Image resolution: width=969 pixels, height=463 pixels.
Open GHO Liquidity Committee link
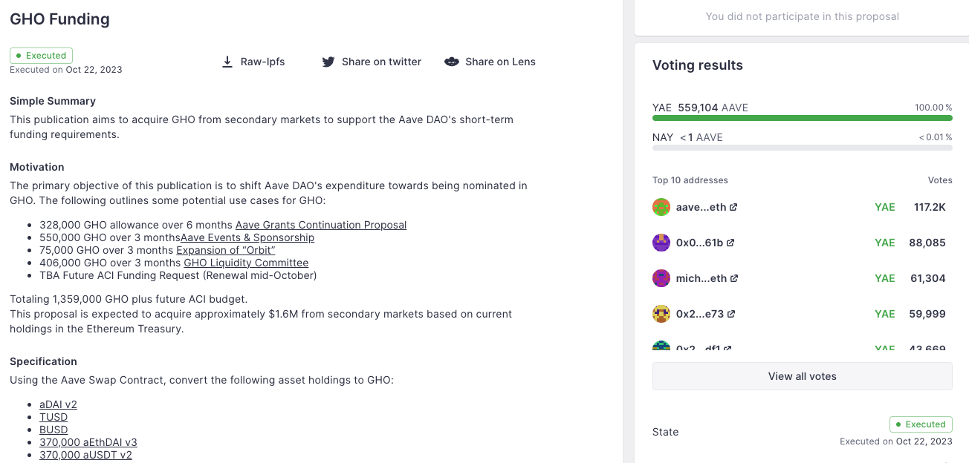pos(246,263)
